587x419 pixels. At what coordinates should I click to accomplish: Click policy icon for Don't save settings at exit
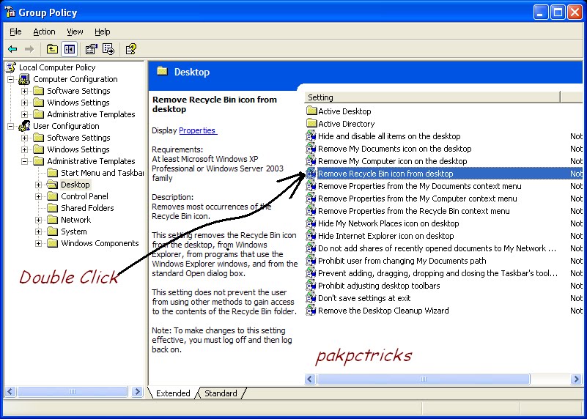coord(311,298)
